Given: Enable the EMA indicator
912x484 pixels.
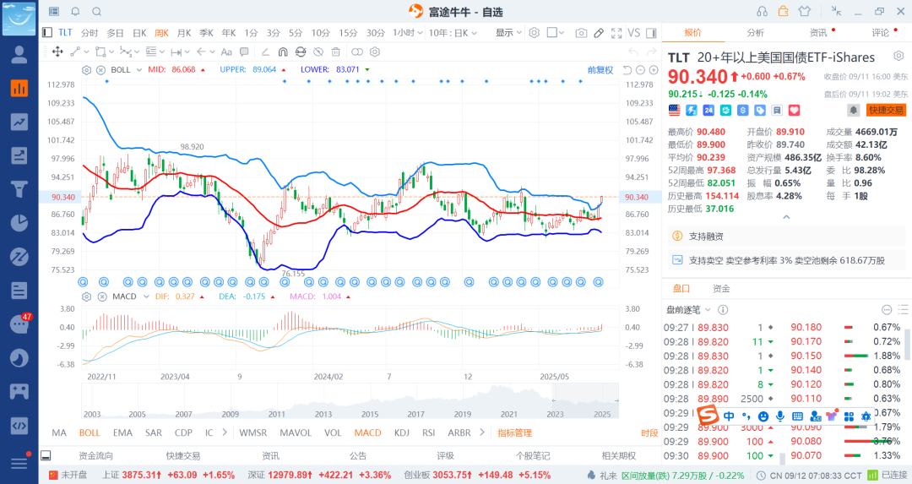Looking at the screenshot, I should [122, 432].
